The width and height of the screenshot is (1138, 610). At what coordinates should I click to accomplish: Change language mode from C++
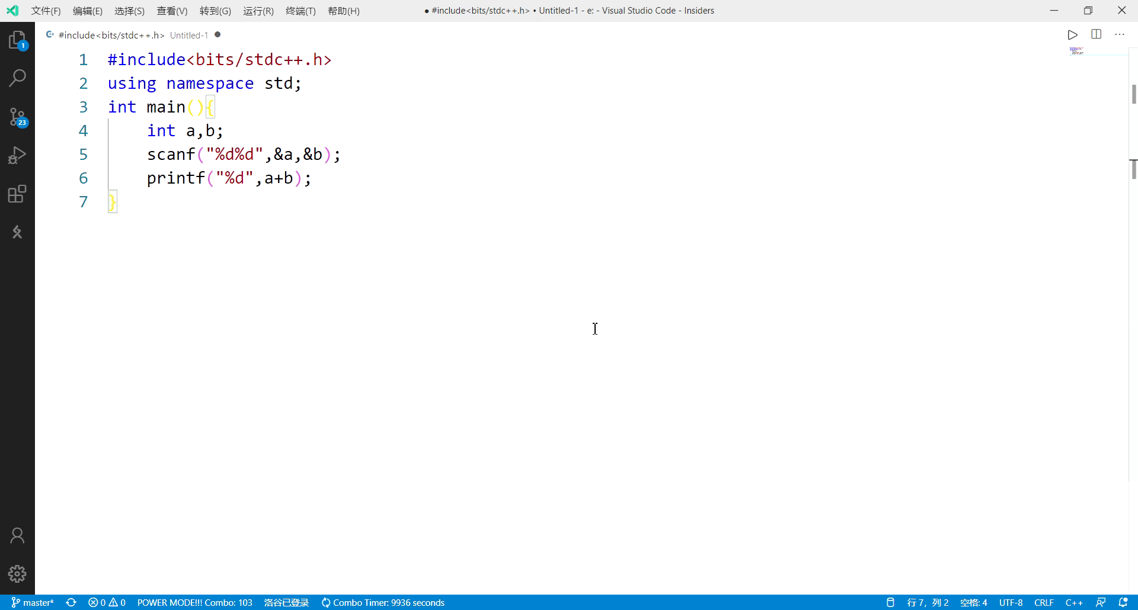coord(1073,602)
